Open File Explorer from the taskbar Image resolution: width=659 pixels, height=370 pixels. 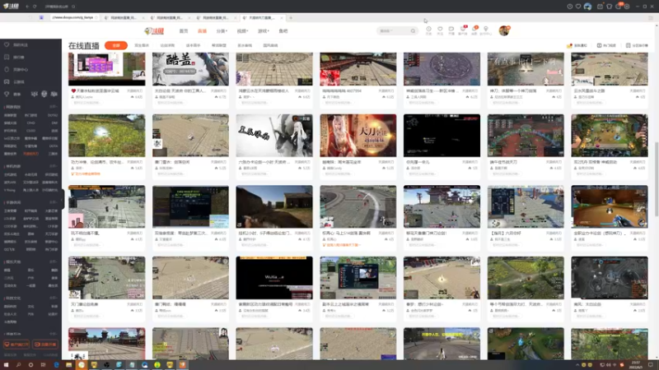pos(68,365)
